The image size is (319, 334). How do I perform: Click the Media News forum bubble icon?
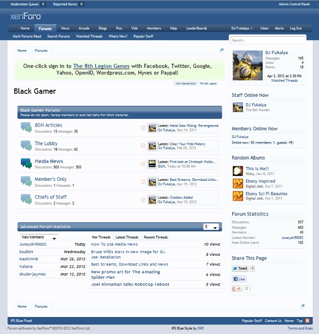[x=26, y=163]
